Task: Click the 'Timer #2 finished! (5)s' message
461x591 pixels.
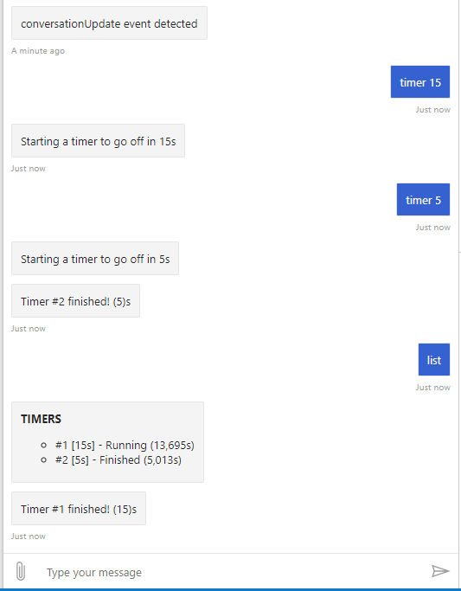Action: point(76,301)
